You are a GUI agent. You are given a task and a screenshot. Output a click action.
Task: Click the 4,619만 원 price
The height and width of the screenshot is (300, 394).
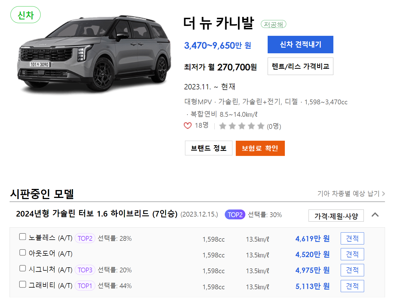[312, 239]
